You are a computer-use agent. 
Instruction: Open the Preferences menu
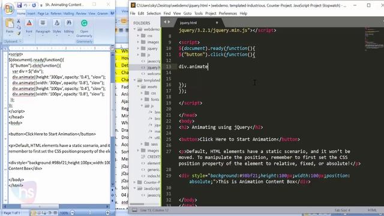[228, 13]
